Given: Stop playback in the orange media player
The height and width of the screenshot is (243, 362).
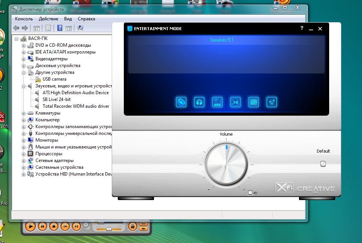Looking at the screenshot, I should tap(54, 226).
